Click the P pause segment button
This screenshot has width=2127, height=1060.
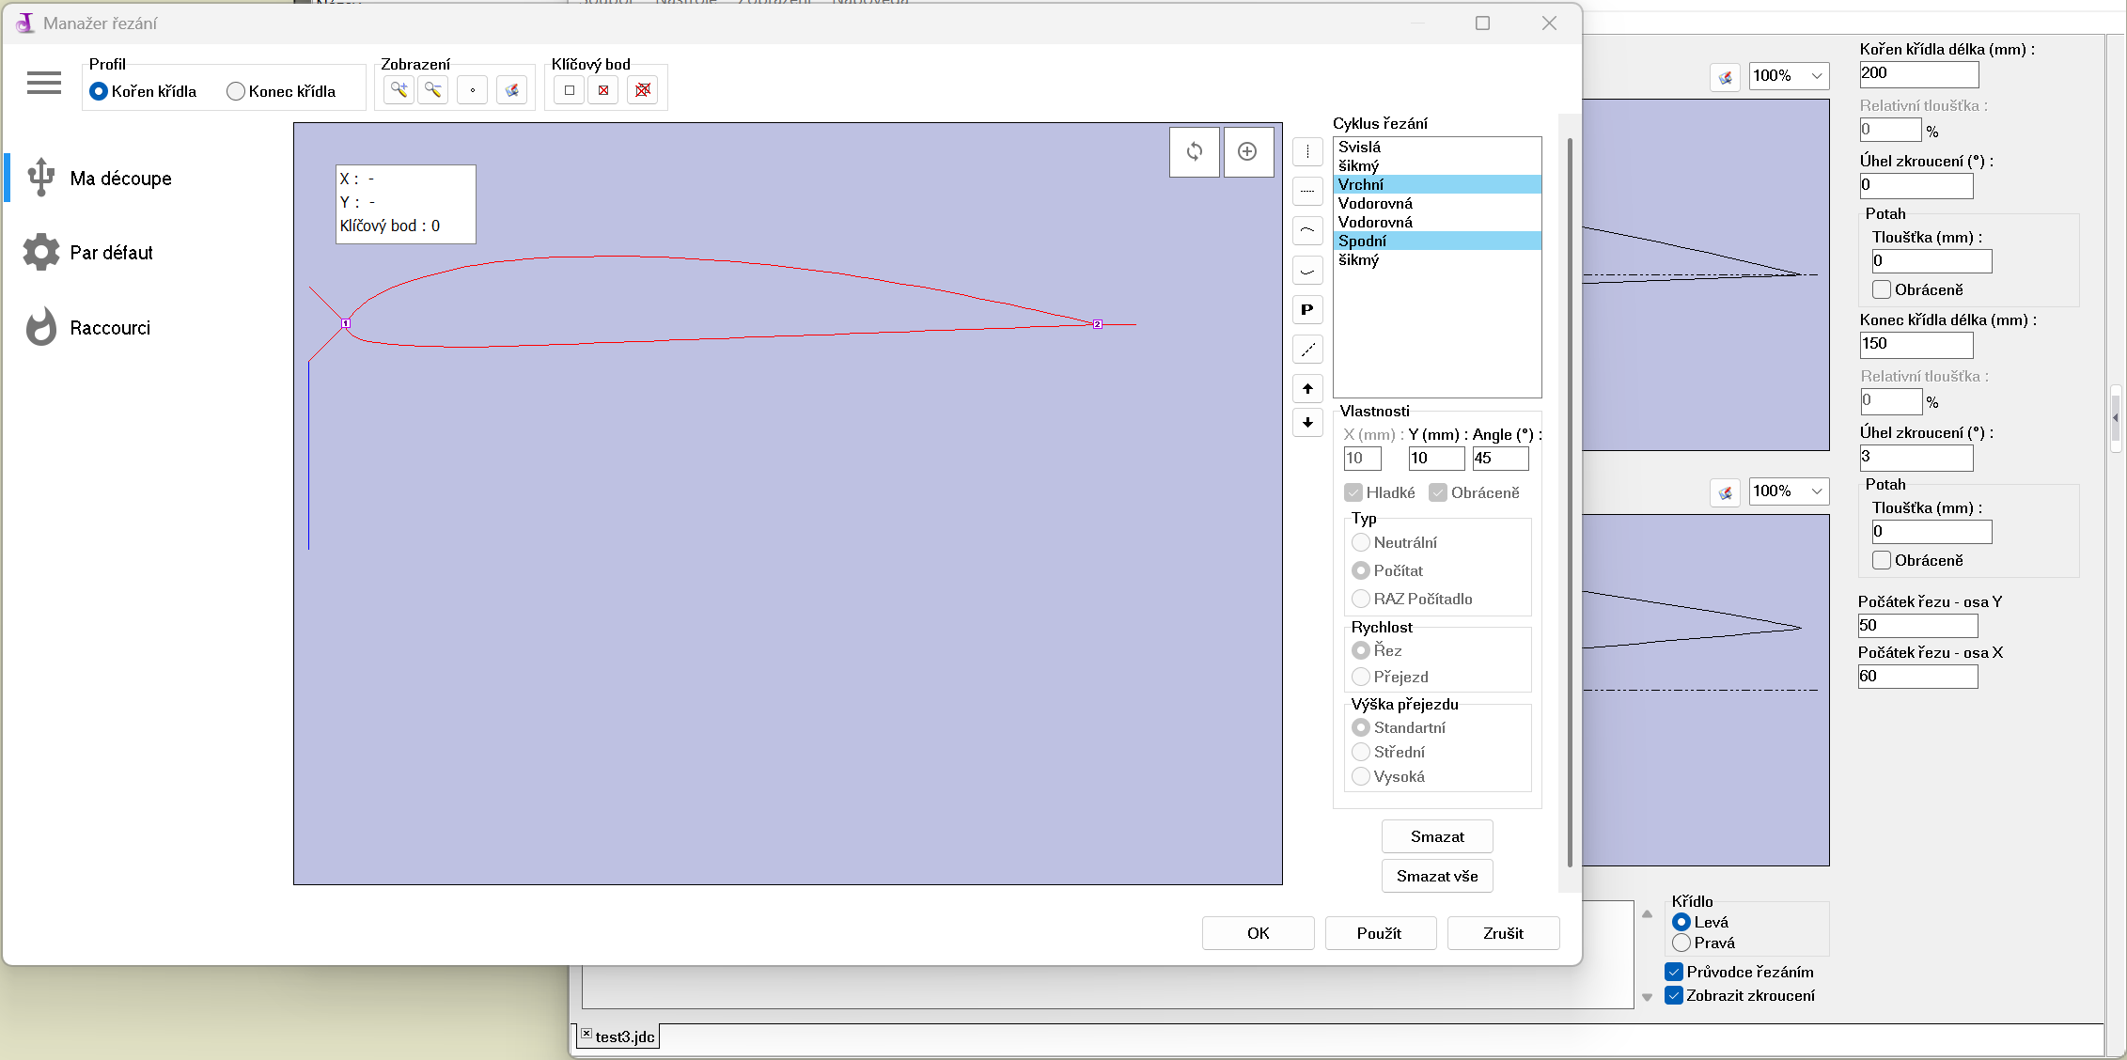click(1307, 310)
